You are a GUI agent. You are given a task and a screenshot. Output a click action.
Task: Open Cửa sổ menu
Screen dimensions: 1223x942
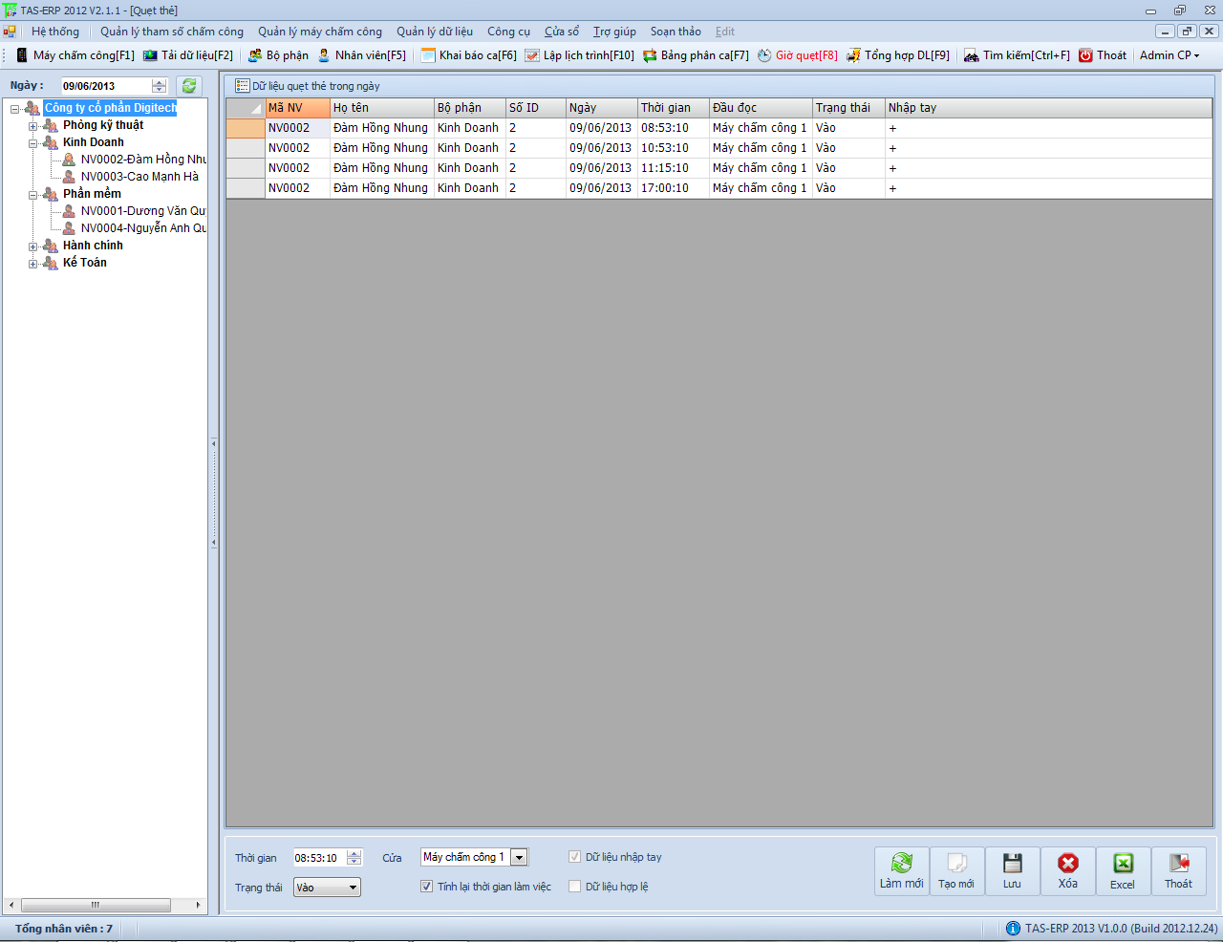[562, 32]
